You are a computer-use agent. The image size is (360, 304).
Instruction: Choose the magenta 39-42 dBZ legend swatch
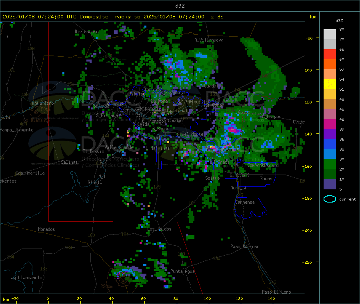(x=330, y=124)
